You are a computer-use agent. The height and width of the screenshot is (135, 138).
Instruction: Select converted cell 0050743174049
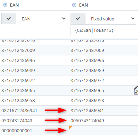87,121
